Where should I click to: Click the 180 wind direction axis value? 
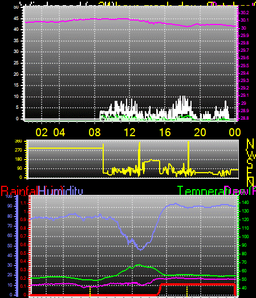tap(18, 160)
